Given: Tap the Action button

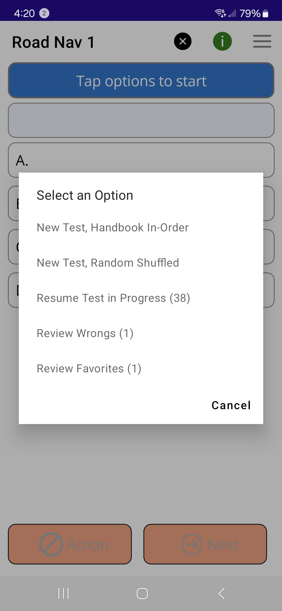Looking at the screenshot, I should [70, 544].
